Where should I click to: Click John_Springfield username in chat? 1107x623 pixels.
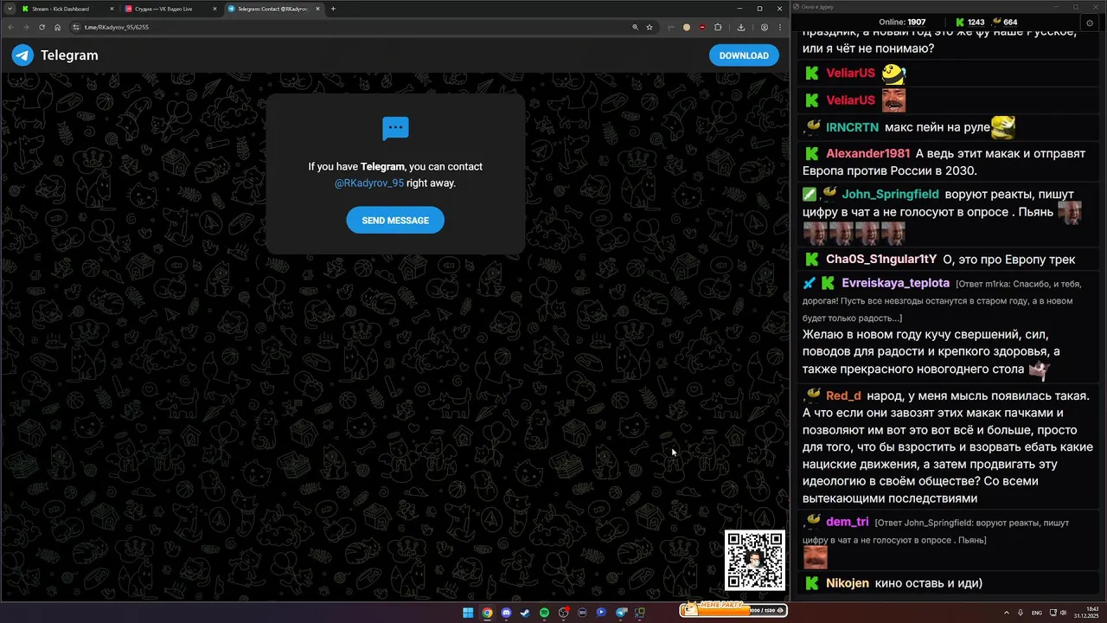click(x=890, y=194)
